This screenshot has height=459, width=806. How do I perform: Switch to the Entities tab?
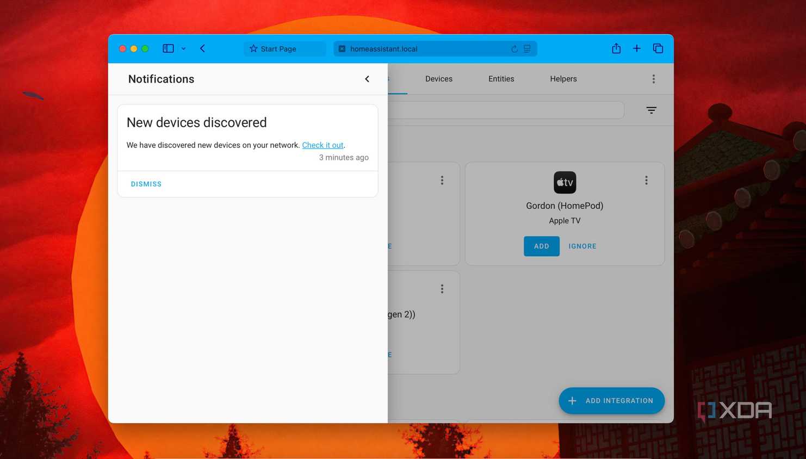click(x=501, y=79)
